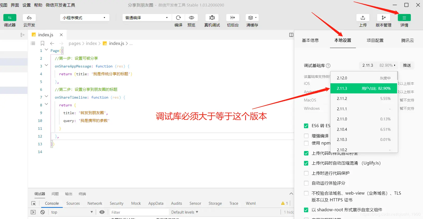
Task: Start 真机调试 remote debug bug icon
Action: [212, 18]
